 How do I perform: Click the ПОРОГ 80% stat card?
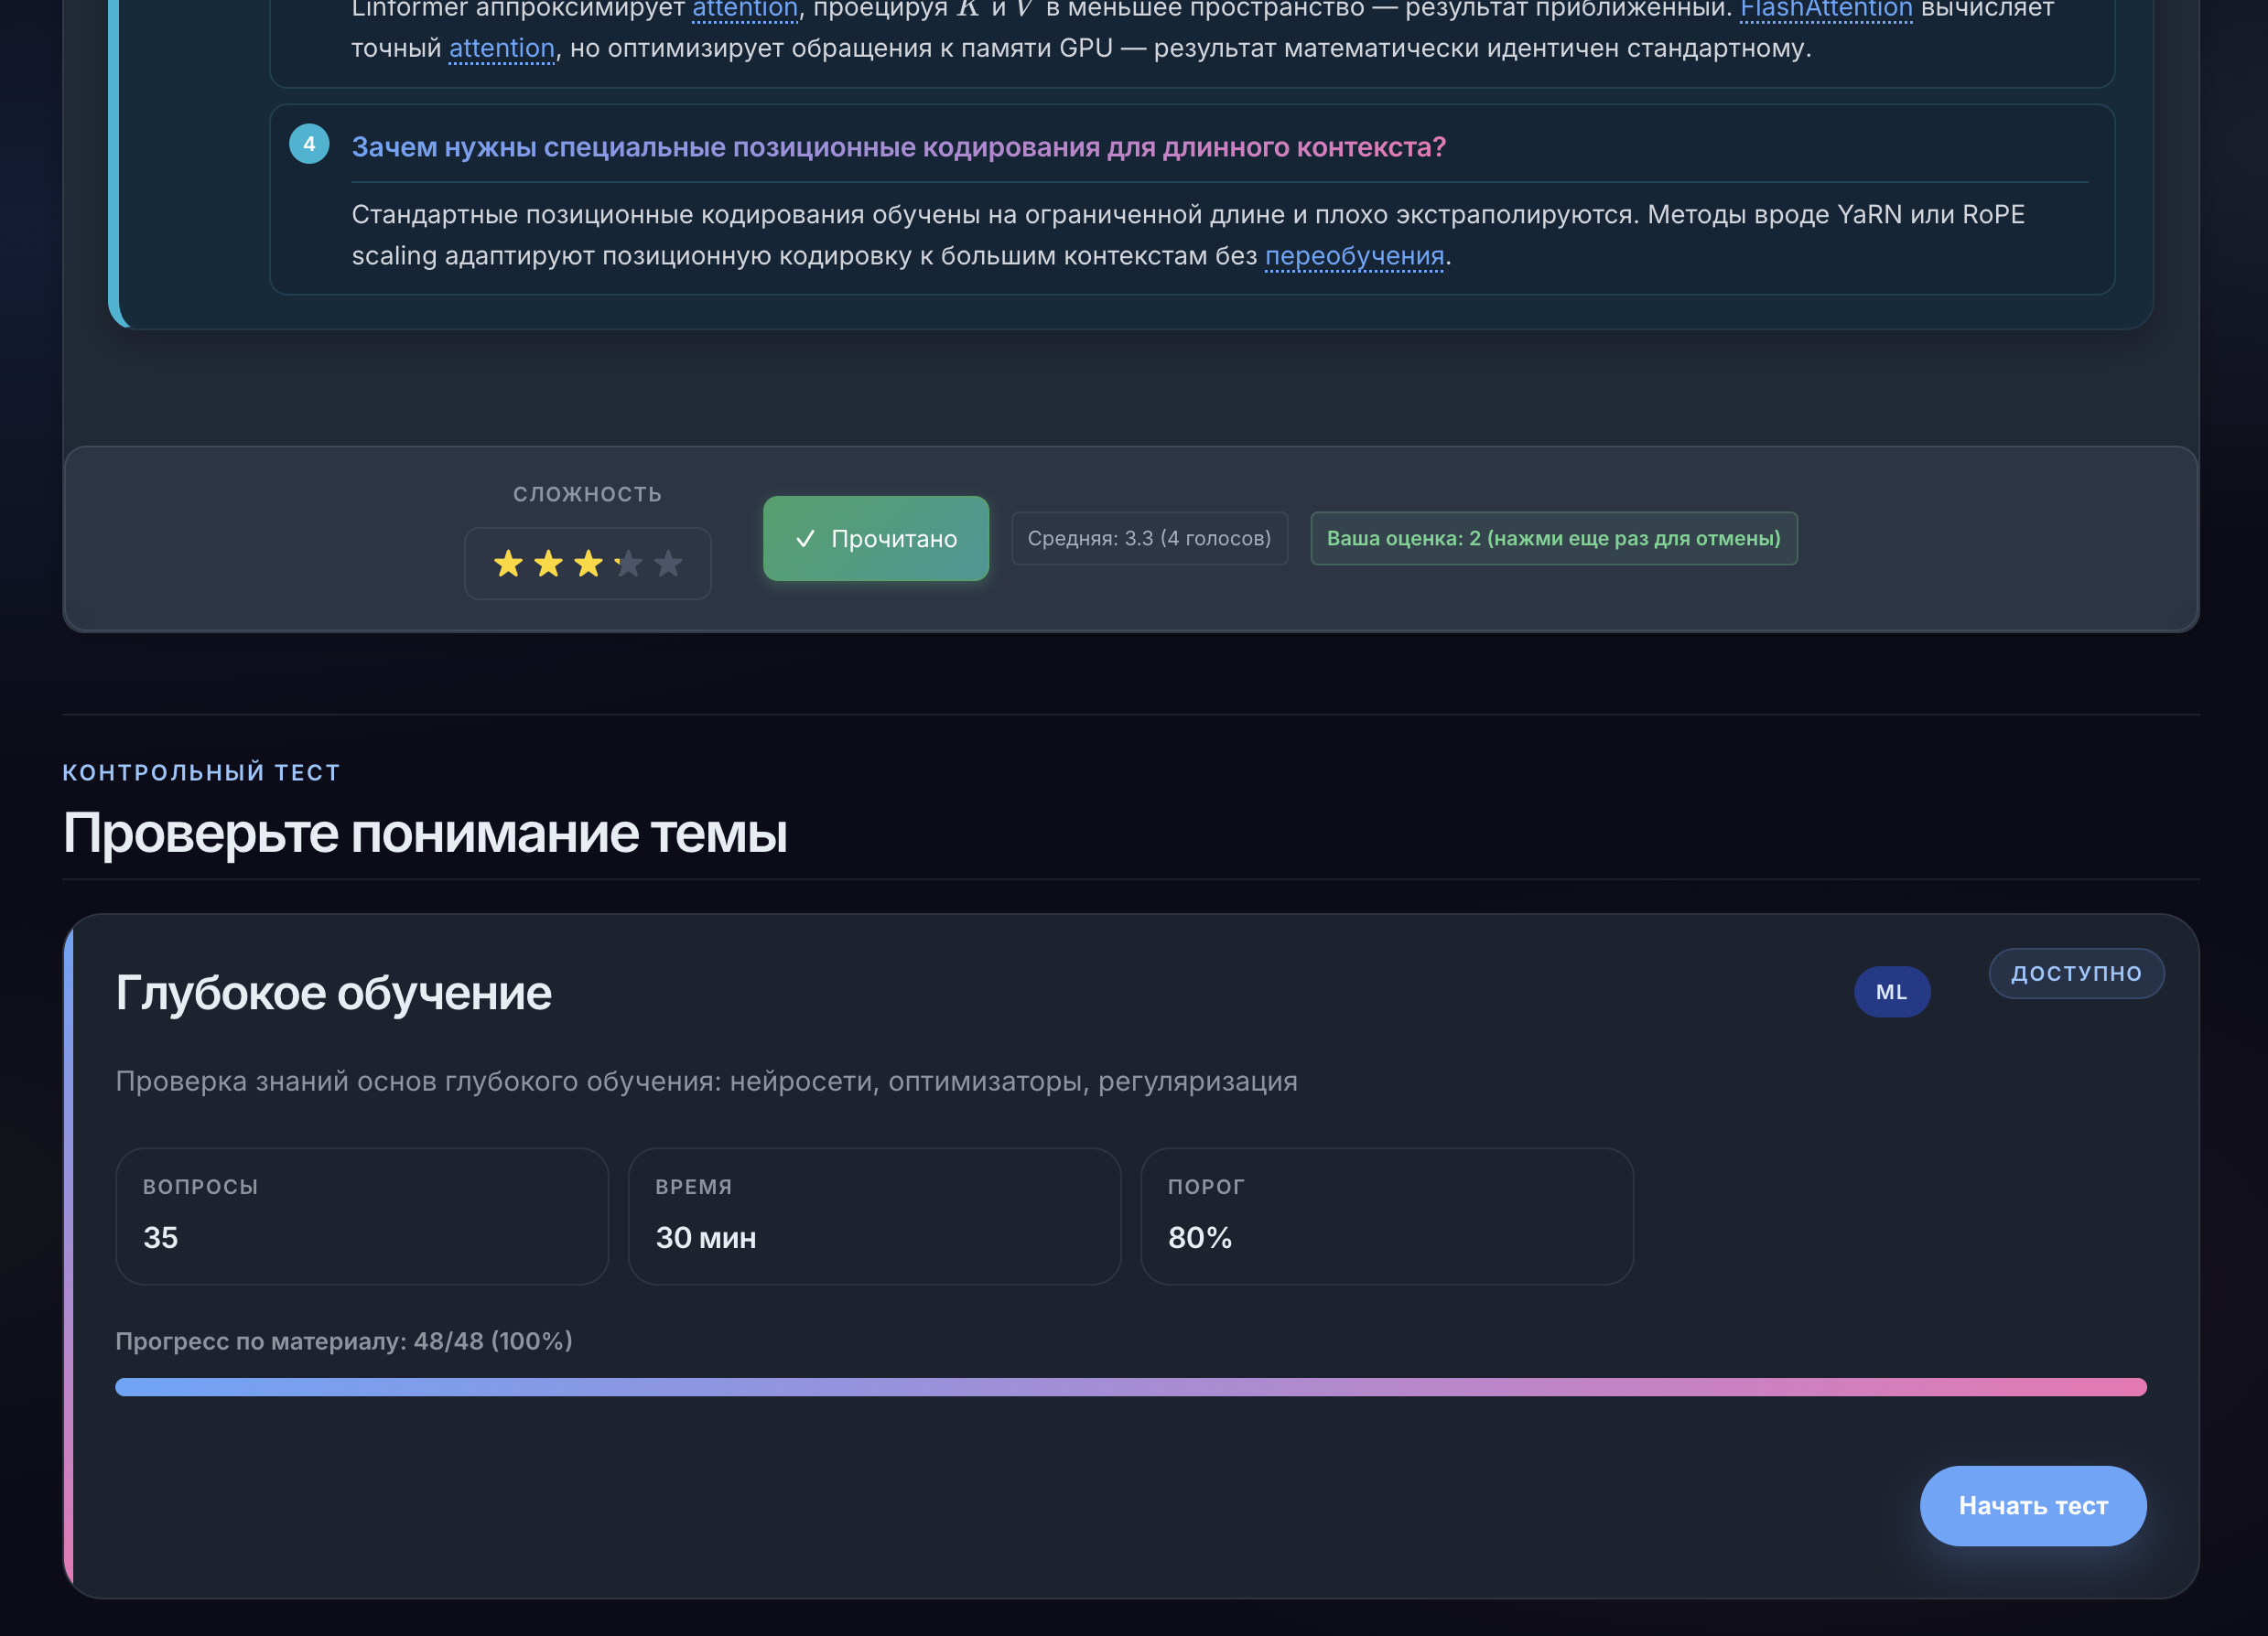click(x=1387, y=1217)
